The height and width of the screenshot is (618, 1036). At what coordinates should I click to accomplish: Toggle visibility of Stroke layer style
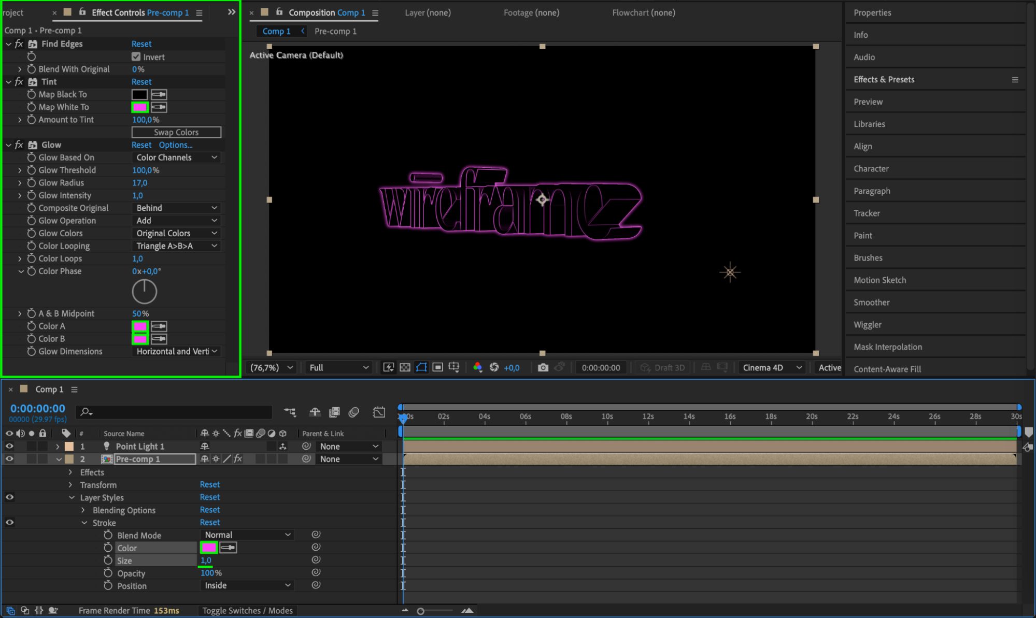coord(9,522)
